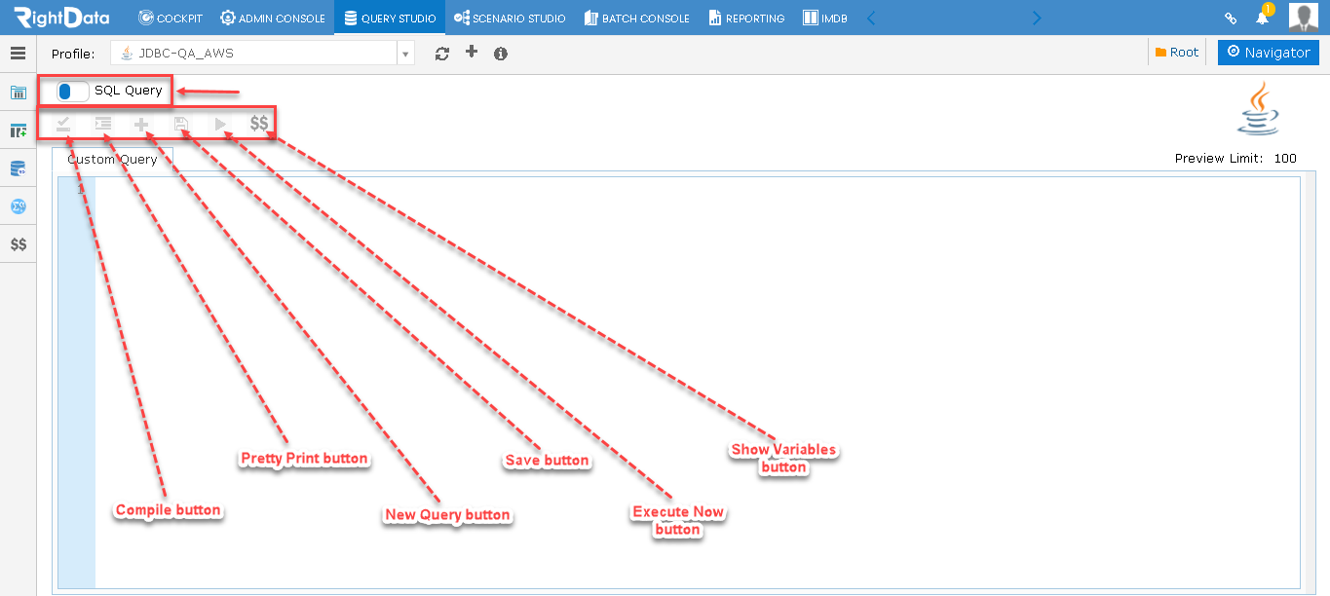Click the Show Variables $$ toolbar button
Viewport: 1330px width, 596px height.
click(x=259, y=124)
